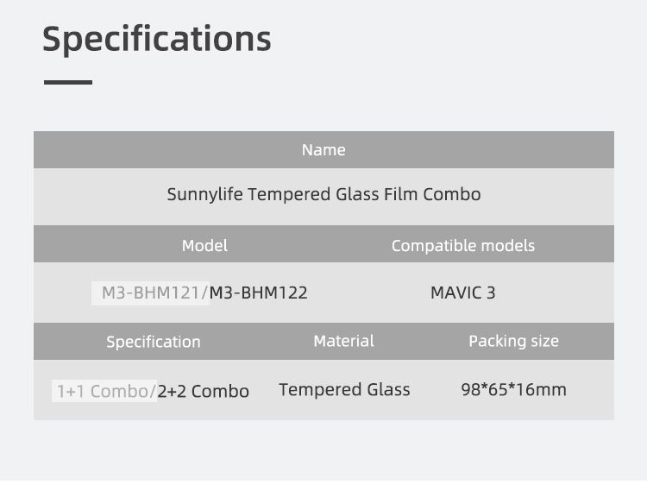
Task: Click the dark underline bar below heading
Action: (67, 82)
